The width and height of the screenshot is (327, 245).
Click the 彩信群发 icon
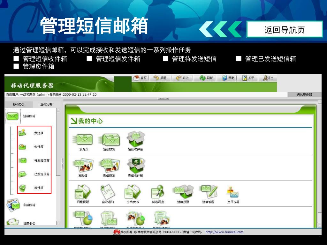coord(109,168)
